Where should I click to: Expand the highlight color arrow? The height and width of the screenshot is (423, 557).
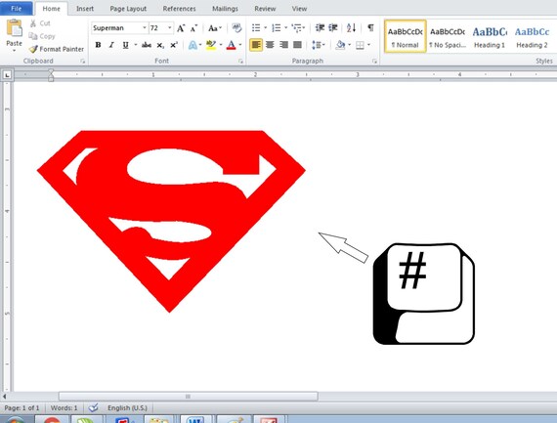click(221, 45)
